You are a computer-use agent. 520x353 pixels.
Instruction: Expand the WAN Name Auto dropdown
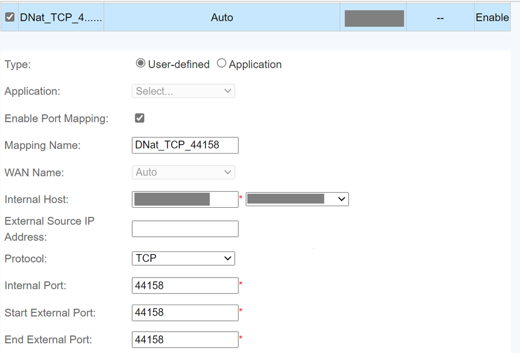click(x=183, y=172)
